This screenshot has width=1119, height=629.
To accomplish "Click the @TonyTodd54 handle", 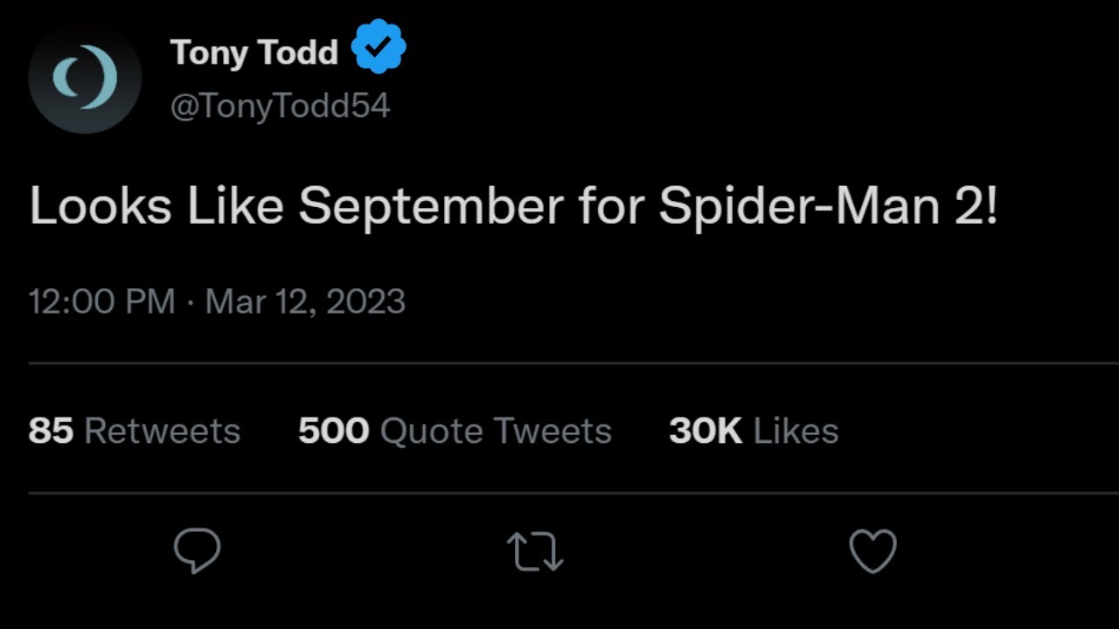I will 280,106.
